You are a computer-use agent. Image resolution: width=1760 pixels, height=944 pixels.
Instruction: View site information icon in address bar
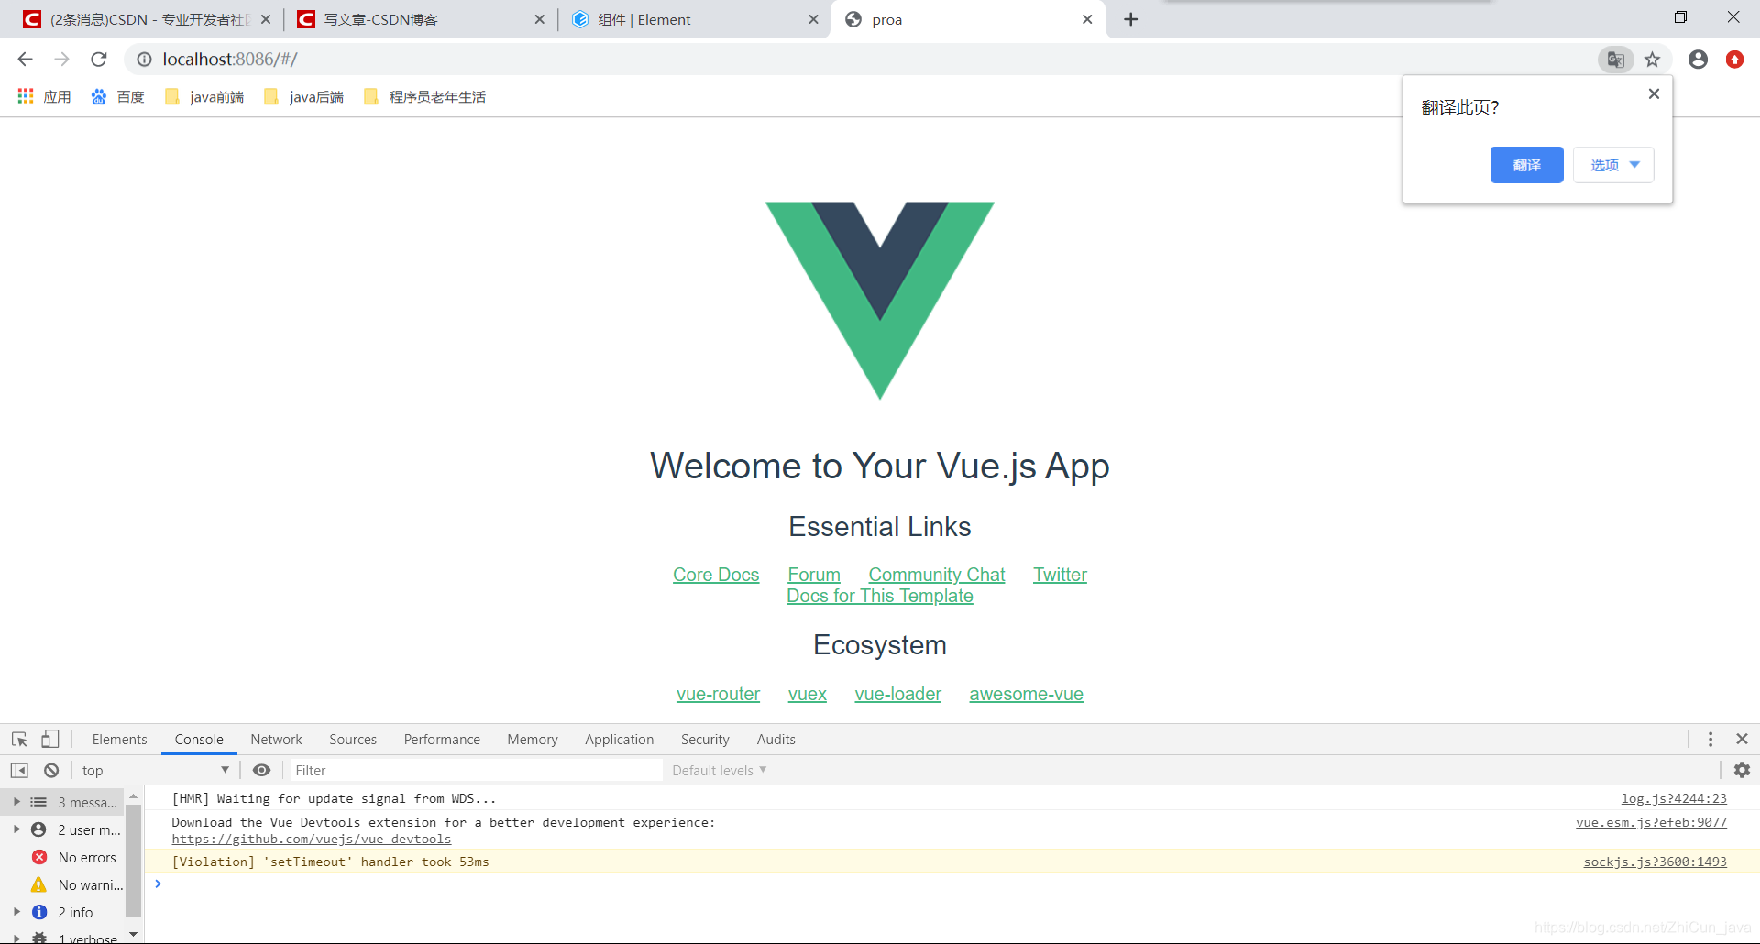pos(144,60)
